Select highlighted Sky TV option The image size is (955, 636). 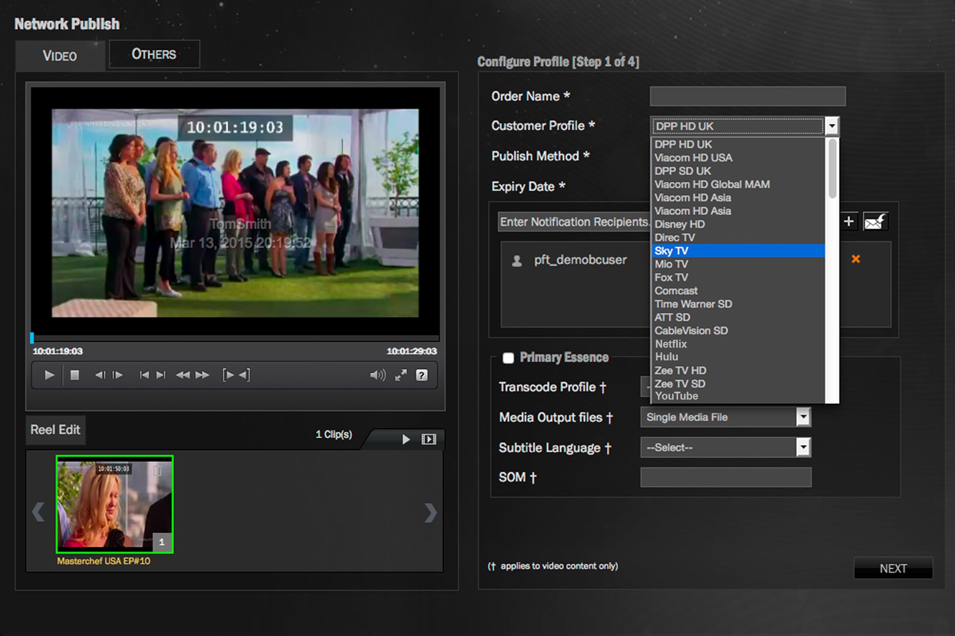738,251
